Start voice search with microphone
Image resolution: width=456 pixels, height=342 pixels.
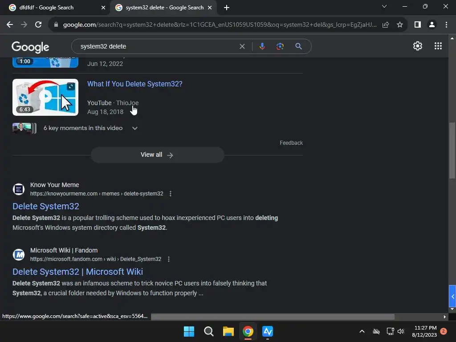[x=262, y=46]
